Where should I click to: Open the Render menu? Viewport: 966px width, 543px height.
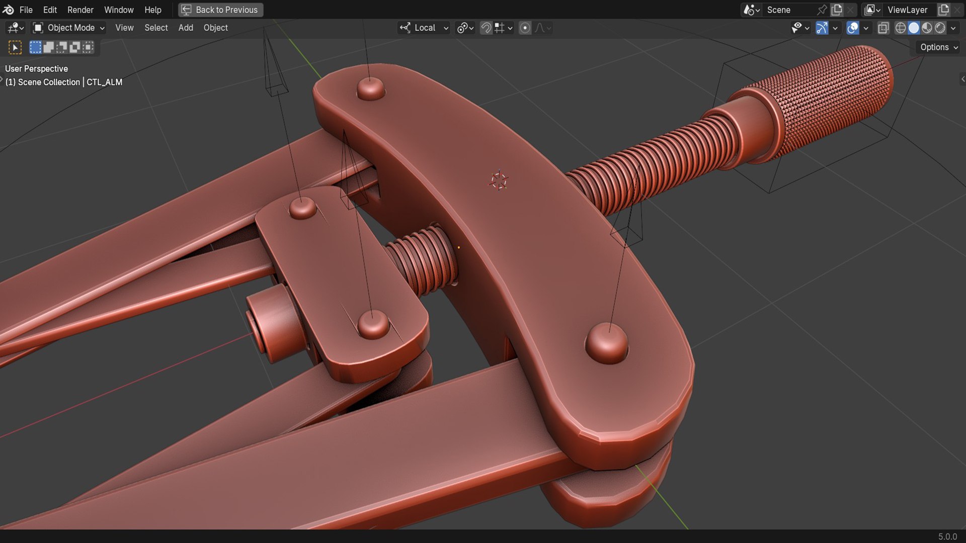pos(80,10)
